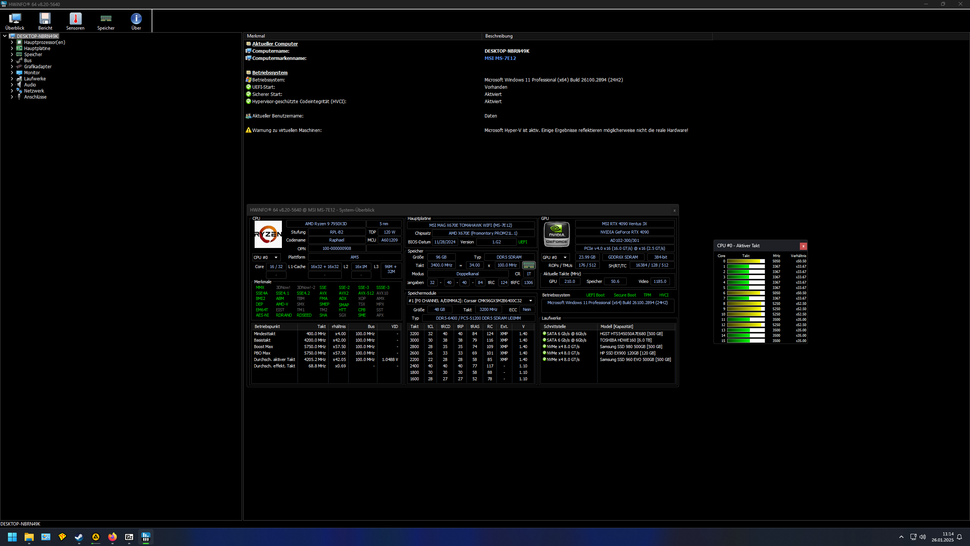Click the UEFI-Start green check icon

249,87
